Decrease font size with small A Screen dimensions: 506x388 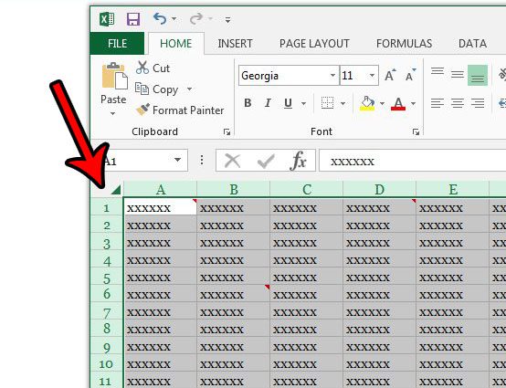pos(410,75)
